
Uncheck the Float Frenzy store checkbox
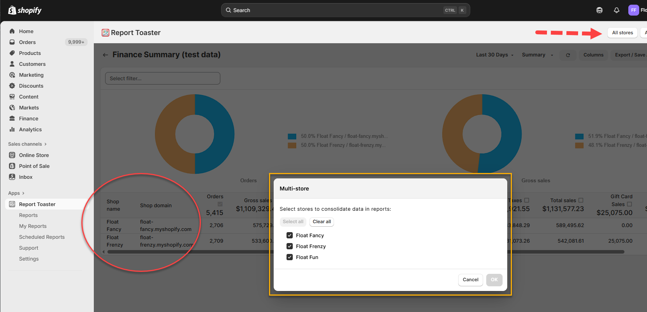click(x=290, y=246)
